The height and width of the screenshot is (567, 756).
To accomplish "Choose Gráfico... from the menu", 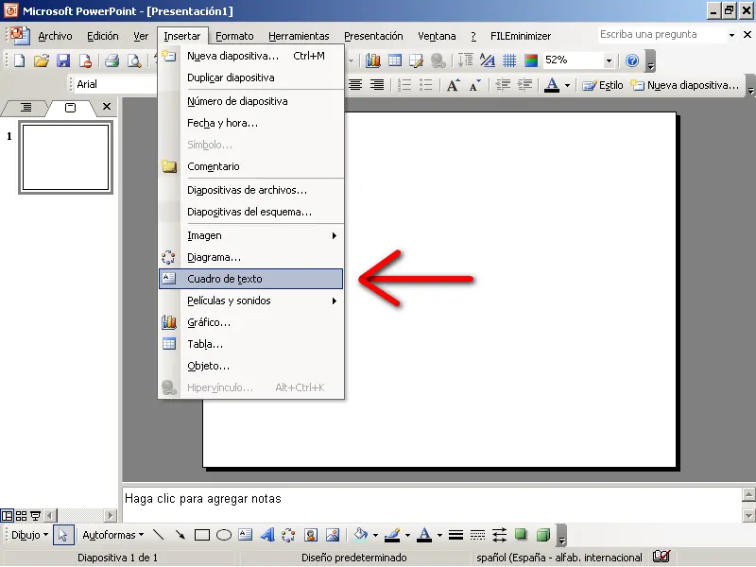I will 250,322.
